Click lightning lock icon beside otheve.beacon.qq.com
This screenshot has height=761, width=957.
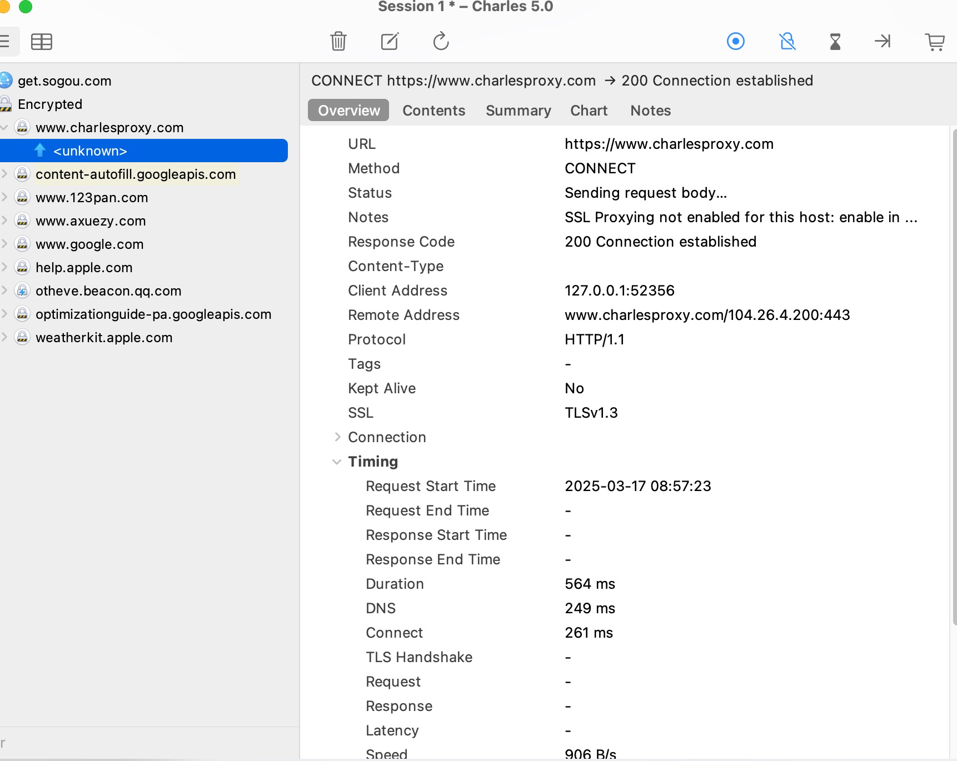tap(22, 291)
